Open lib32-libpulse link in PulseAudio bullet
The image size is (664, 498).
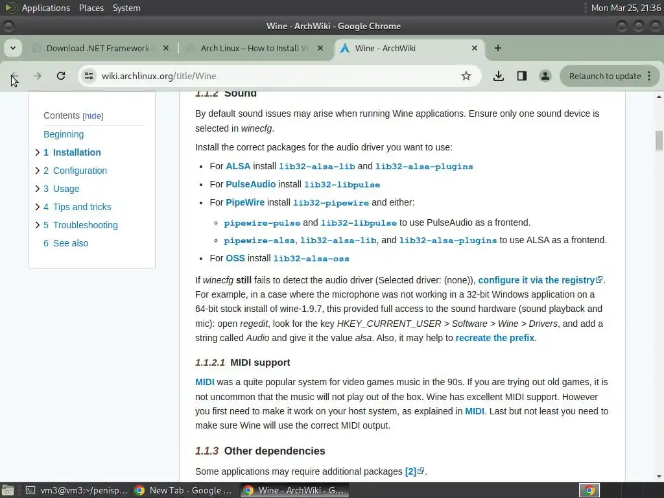[x=342, y=185]
